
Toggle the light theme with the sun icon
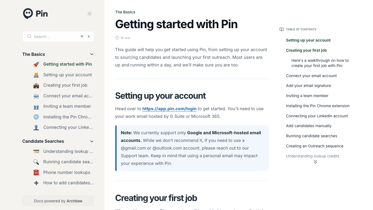tap(89, 13)
